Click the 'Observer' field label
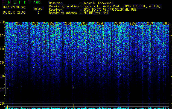The height and width of the screenshot is (109, 172). click(56, 3)
